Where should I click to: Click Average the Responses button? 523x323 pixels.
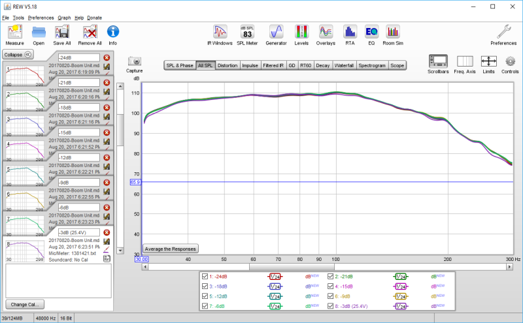(x=171, y=249)
